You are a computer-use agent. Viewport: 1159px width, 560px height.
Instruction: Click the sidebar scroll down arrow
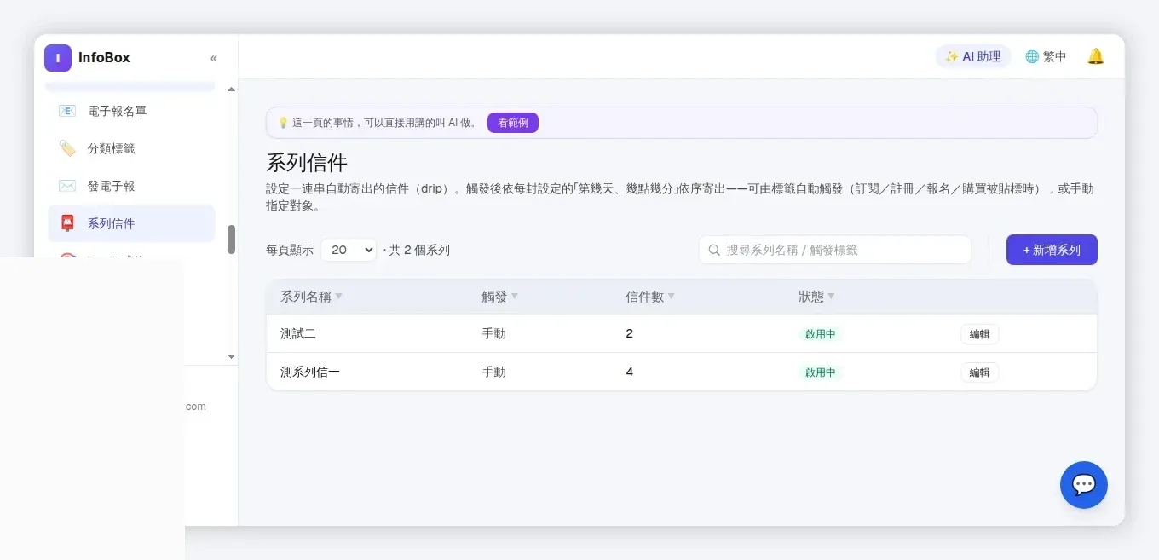(231, 356)
